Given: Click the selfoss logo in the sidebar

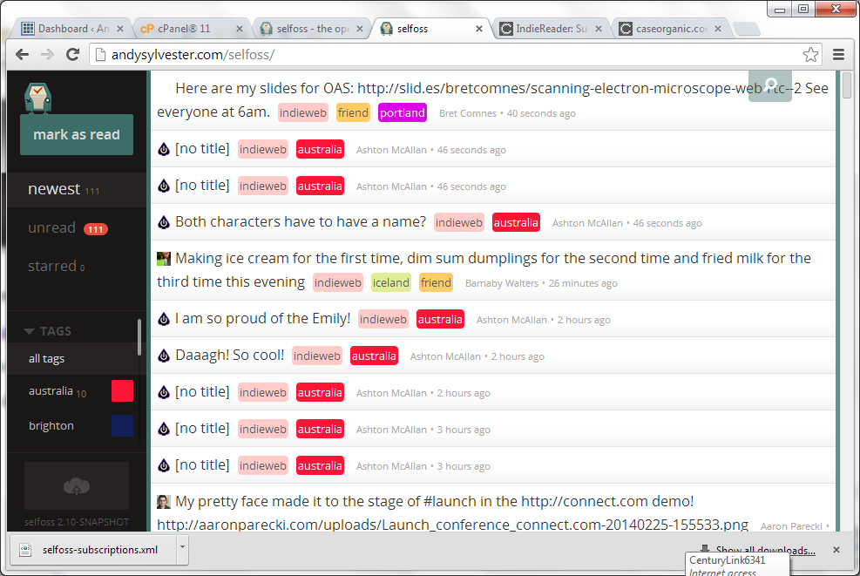Looking at the screenshot, I should coord(37,98).
